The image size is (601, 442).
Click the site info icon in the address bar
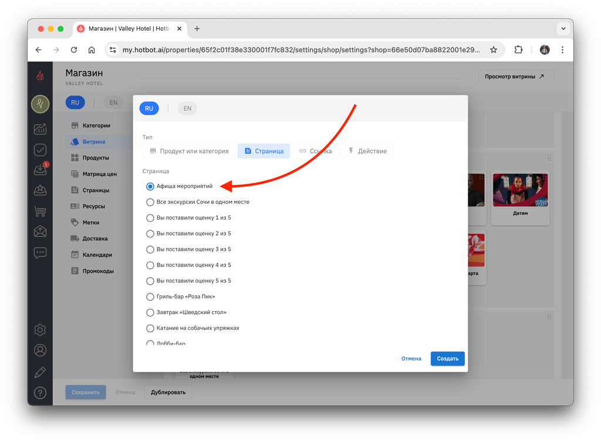click(x=113, y=50)
